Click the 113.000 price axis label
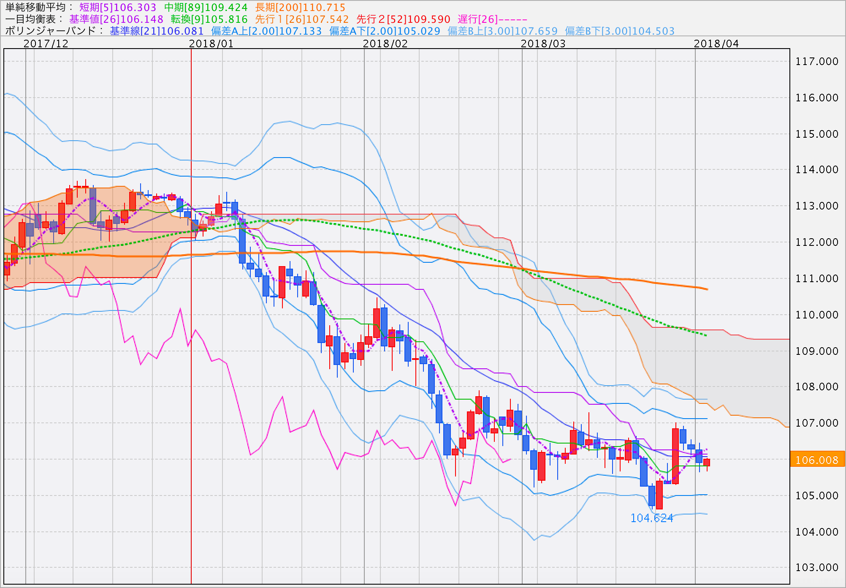The width and height of the screenshot is (846, 588). pos(817,206)
